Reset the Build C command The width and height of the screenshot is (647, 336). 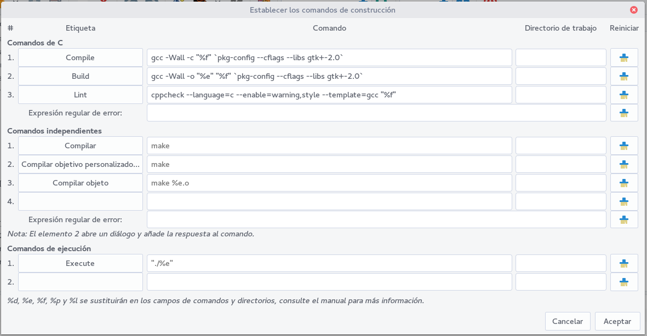(x=624, y=76)
